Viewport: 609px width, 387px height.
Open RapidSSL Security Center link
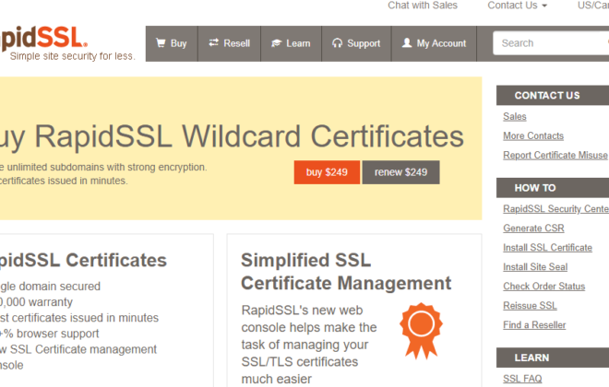pos(555,208)
